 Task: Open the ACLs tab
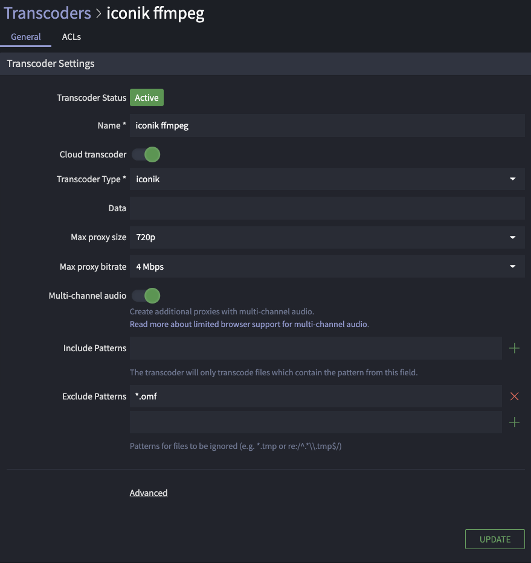pos(71,37)
